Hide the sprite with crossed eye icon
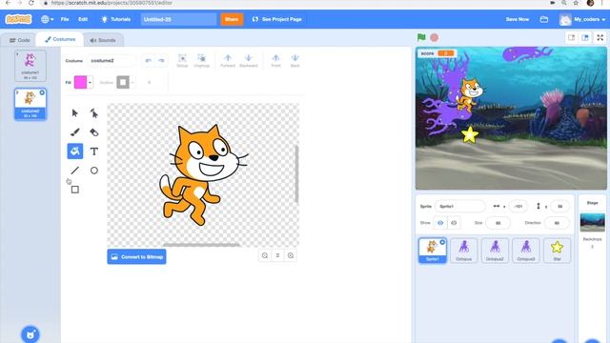 click(x=454, y=223)
